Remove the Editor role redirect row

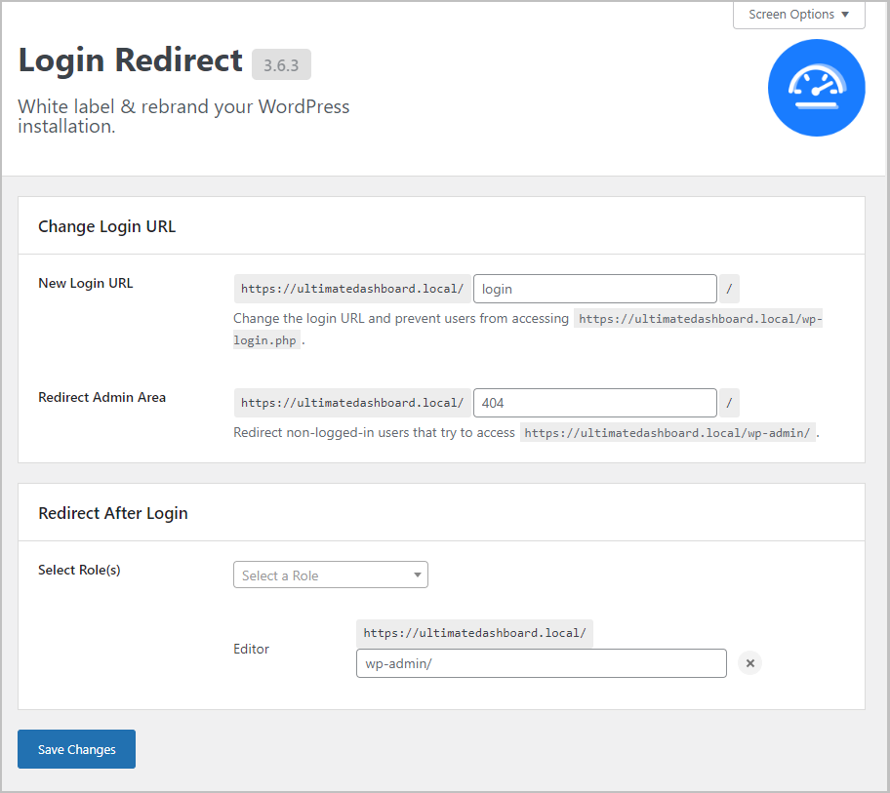pyautogui.click(x=749, y=663)
